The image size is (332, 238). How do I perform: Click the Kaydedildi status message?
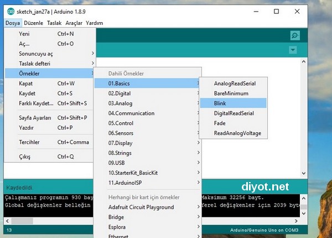click(x=19, y=188)
